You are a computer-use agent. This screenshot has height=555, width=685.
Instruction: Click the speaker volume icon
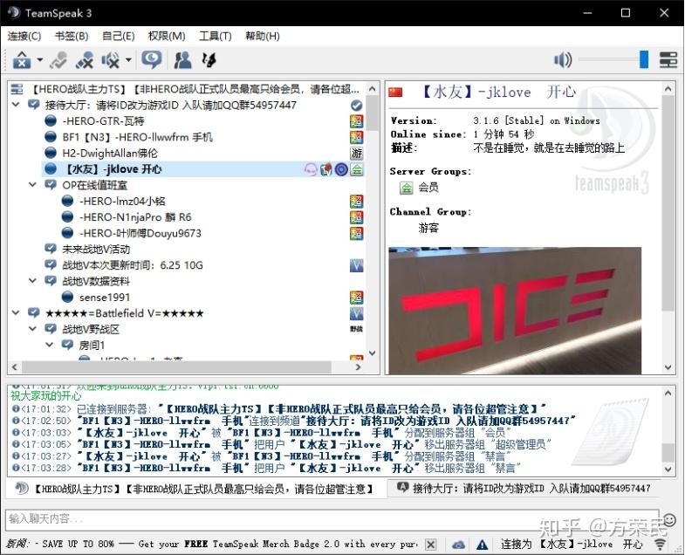563,59
